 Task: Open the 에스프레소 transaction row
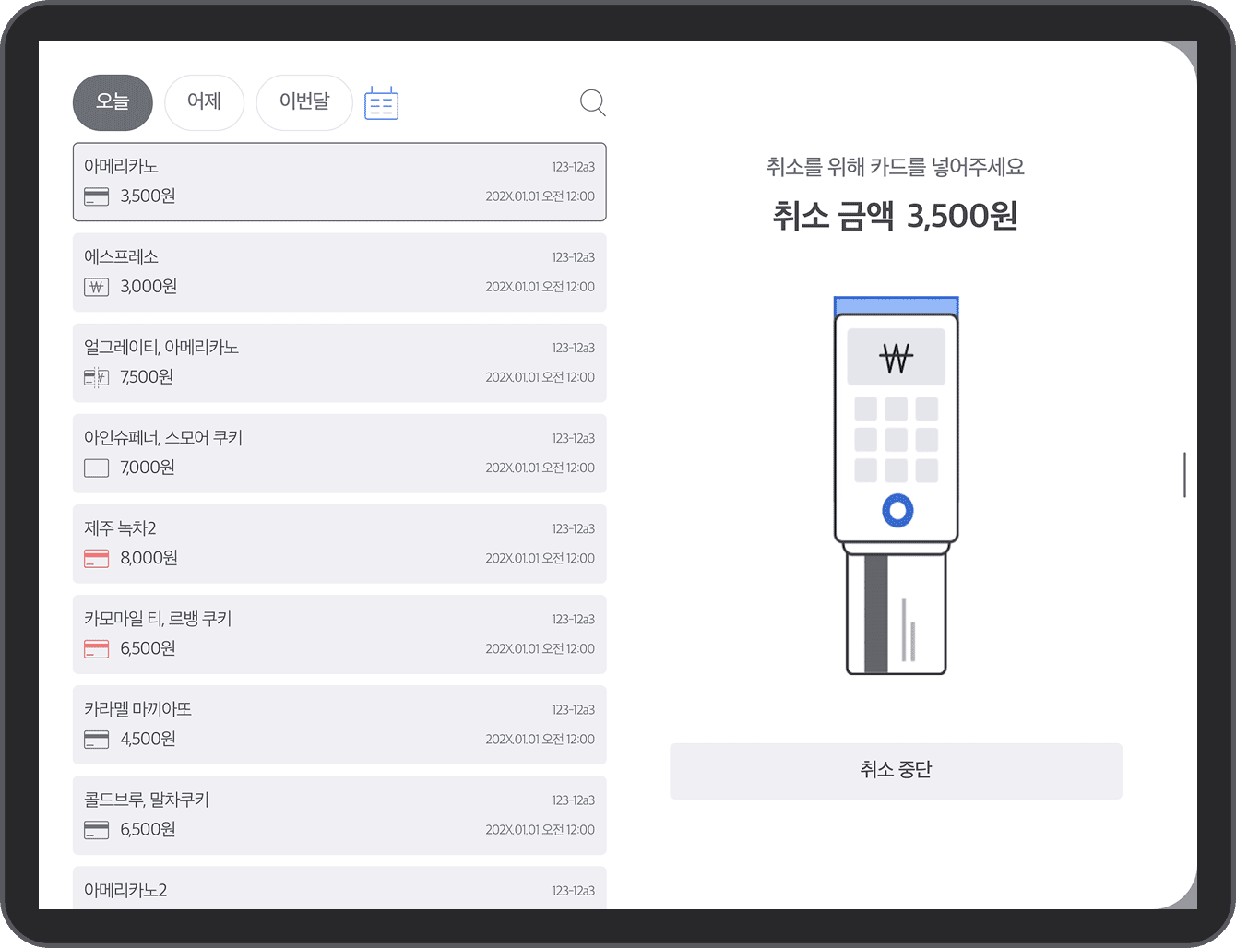339,272
